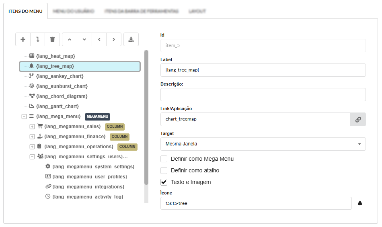The image size is (382, 227).
Task: Select {lang_megamenu_integrations} label text
Action: tap(88, 187)
